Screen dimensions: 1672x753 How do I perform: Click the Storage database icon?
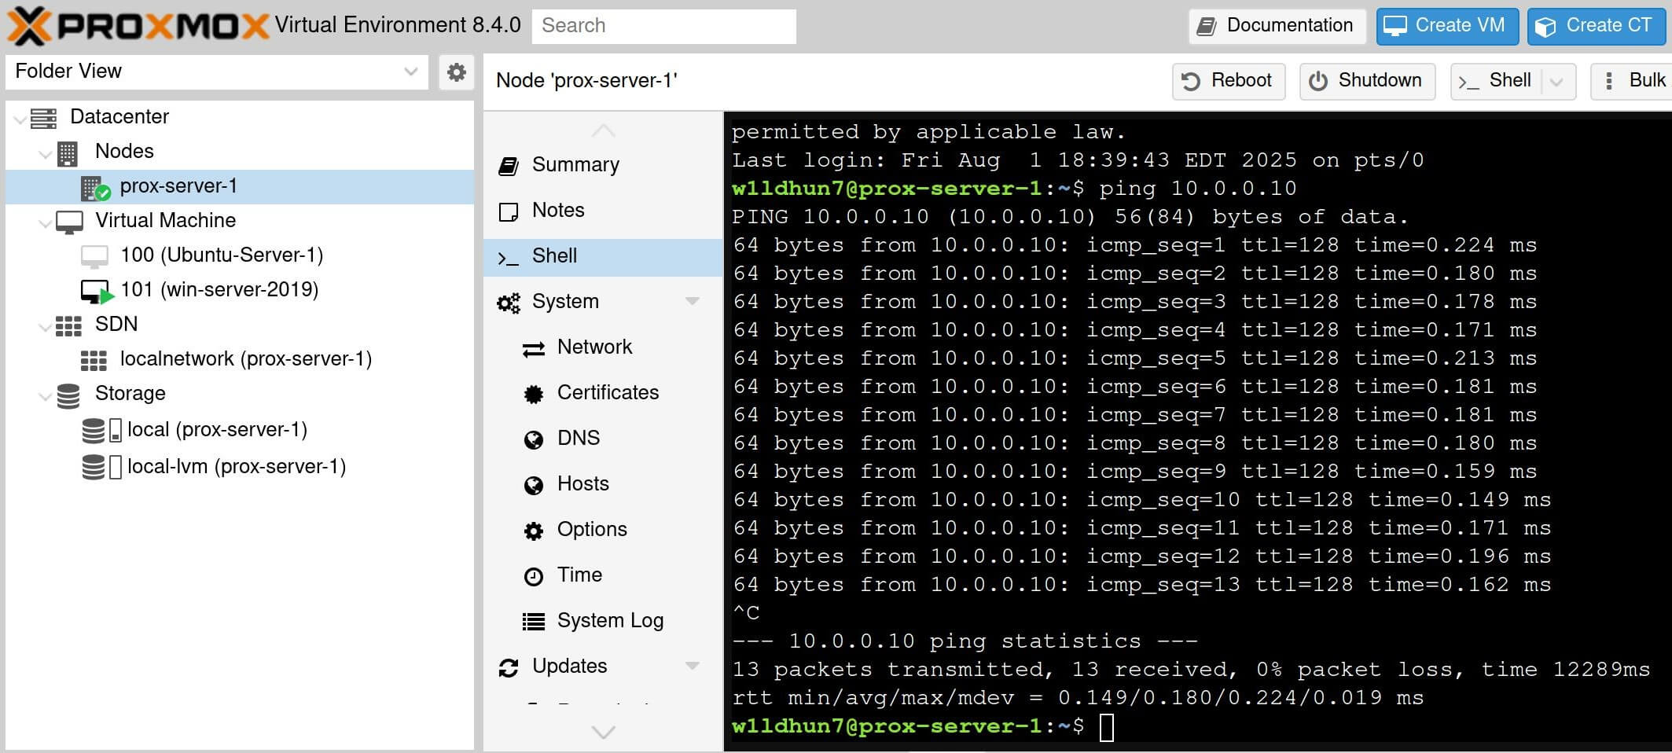68,395
